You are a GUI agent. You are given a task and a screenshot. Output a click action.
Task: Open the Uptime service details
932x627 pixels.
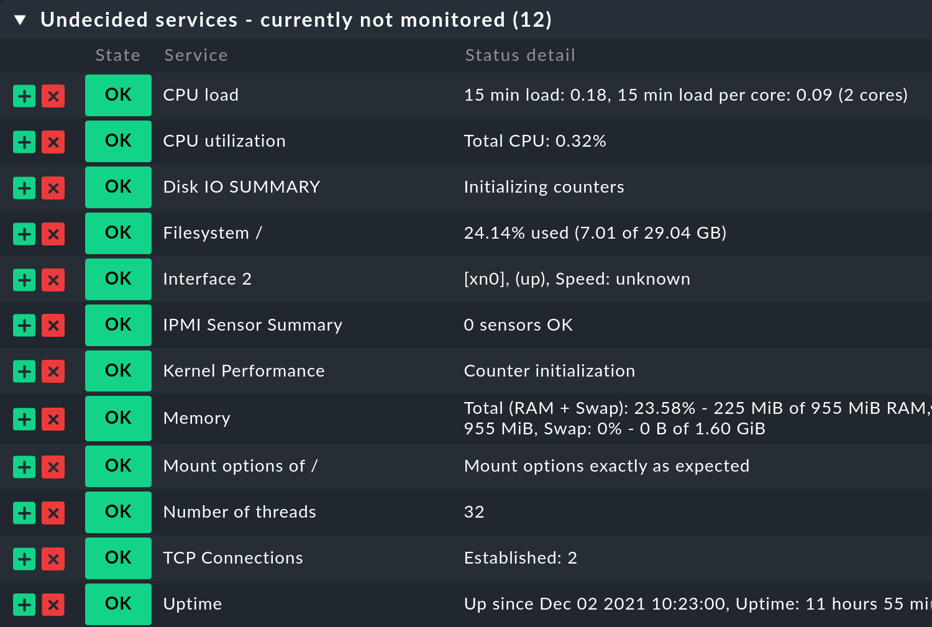point(192,603)
